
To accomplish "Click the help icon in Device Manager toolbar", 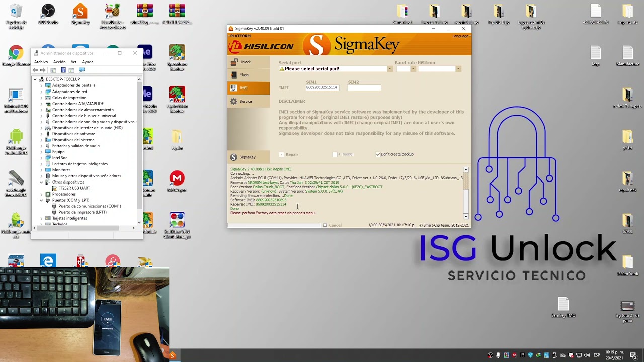I will pos(63,70).
